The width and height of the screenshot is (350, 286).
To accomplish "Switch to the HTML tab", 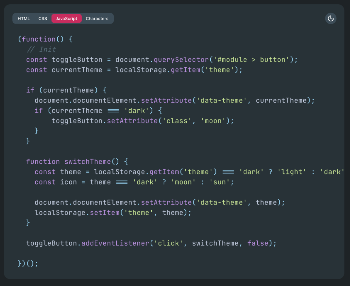I will click(x=24, y=18).
